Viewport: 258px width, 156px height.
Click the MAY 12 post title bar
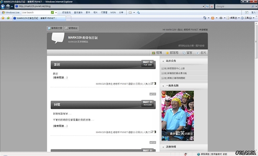click(x=103, y=64)
